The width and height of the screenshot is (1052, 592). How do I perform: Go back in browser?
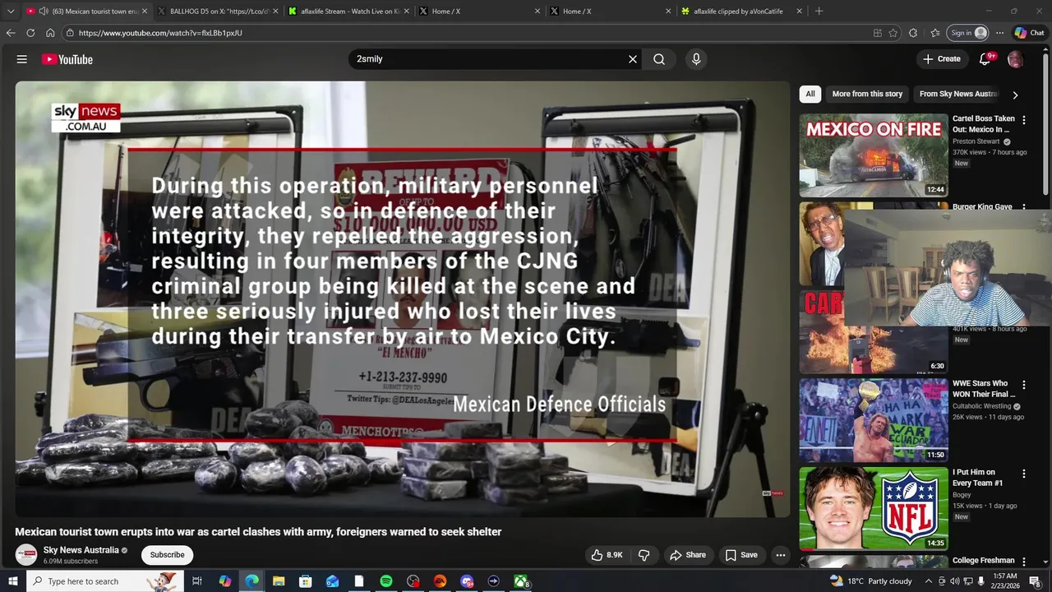tap(11, 33)
